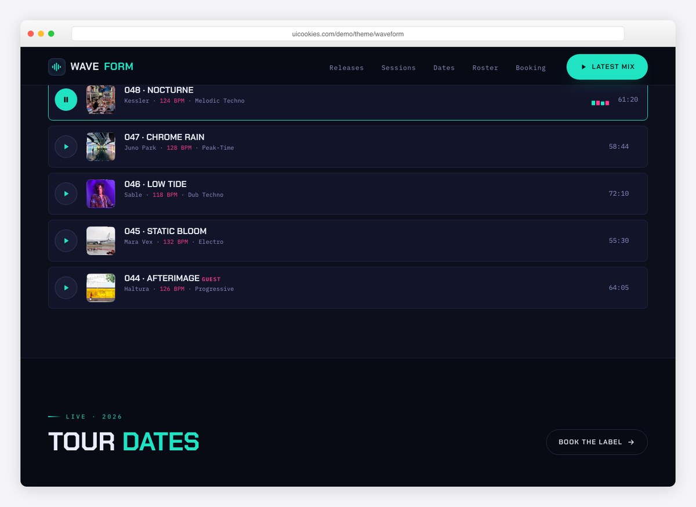Click the Peak-Time genre text

218,148
